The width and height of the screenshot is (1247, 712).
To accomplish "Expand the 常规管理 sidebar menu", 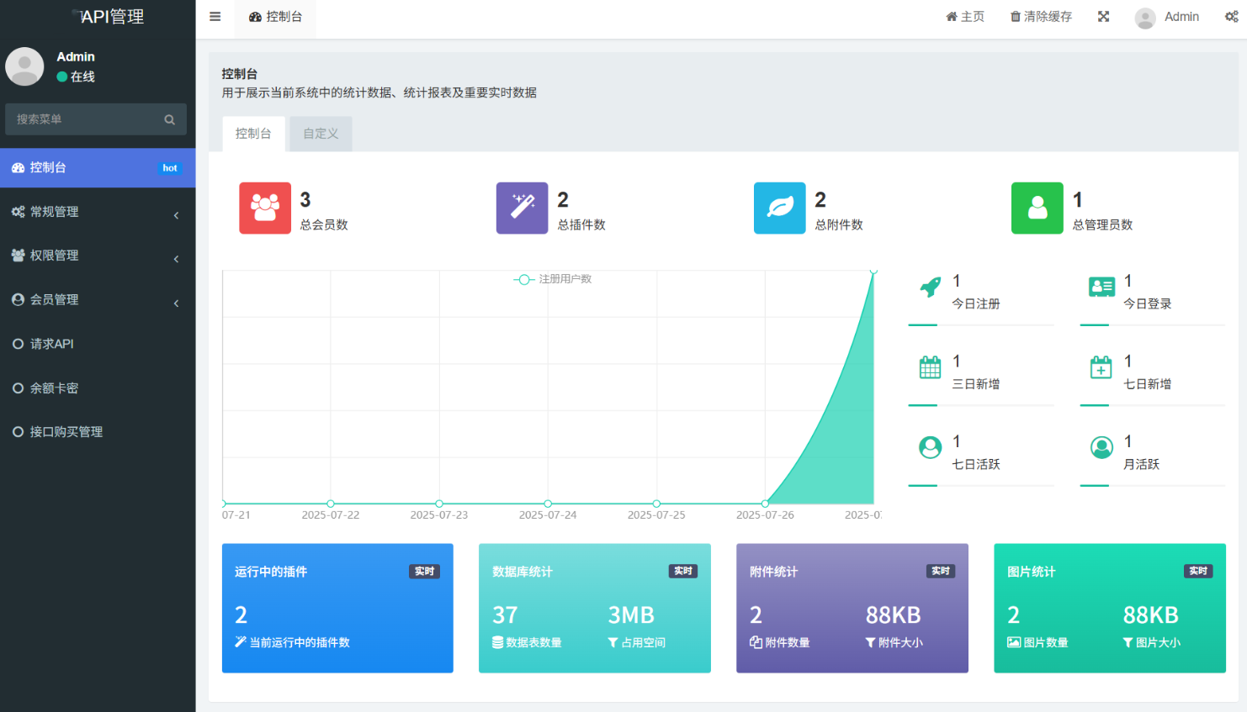I will point(98,212).
